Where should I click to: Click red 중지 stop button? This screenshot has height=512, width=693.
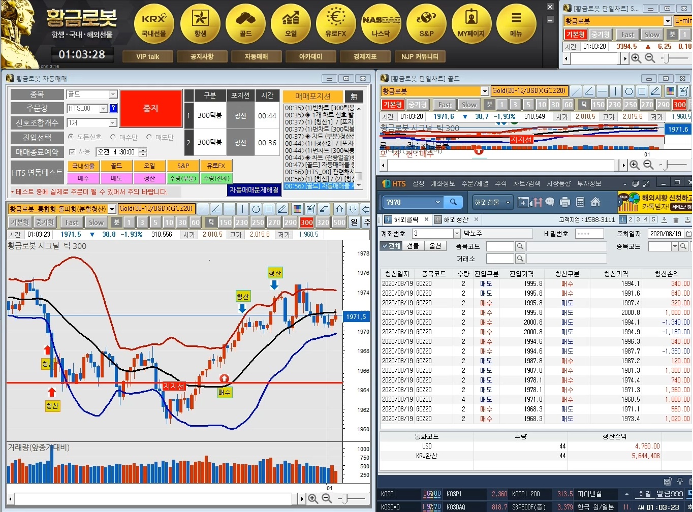tap(151, 108)
